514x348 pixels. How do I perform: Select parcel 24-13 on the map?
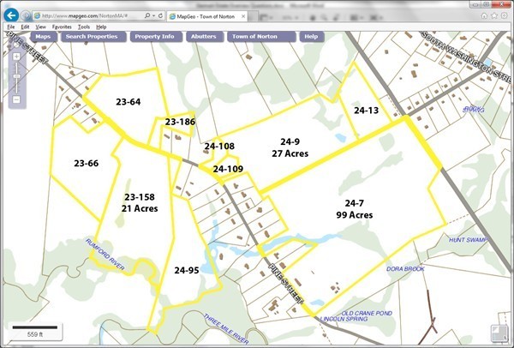pyautogui.click(x=366, y=111)
